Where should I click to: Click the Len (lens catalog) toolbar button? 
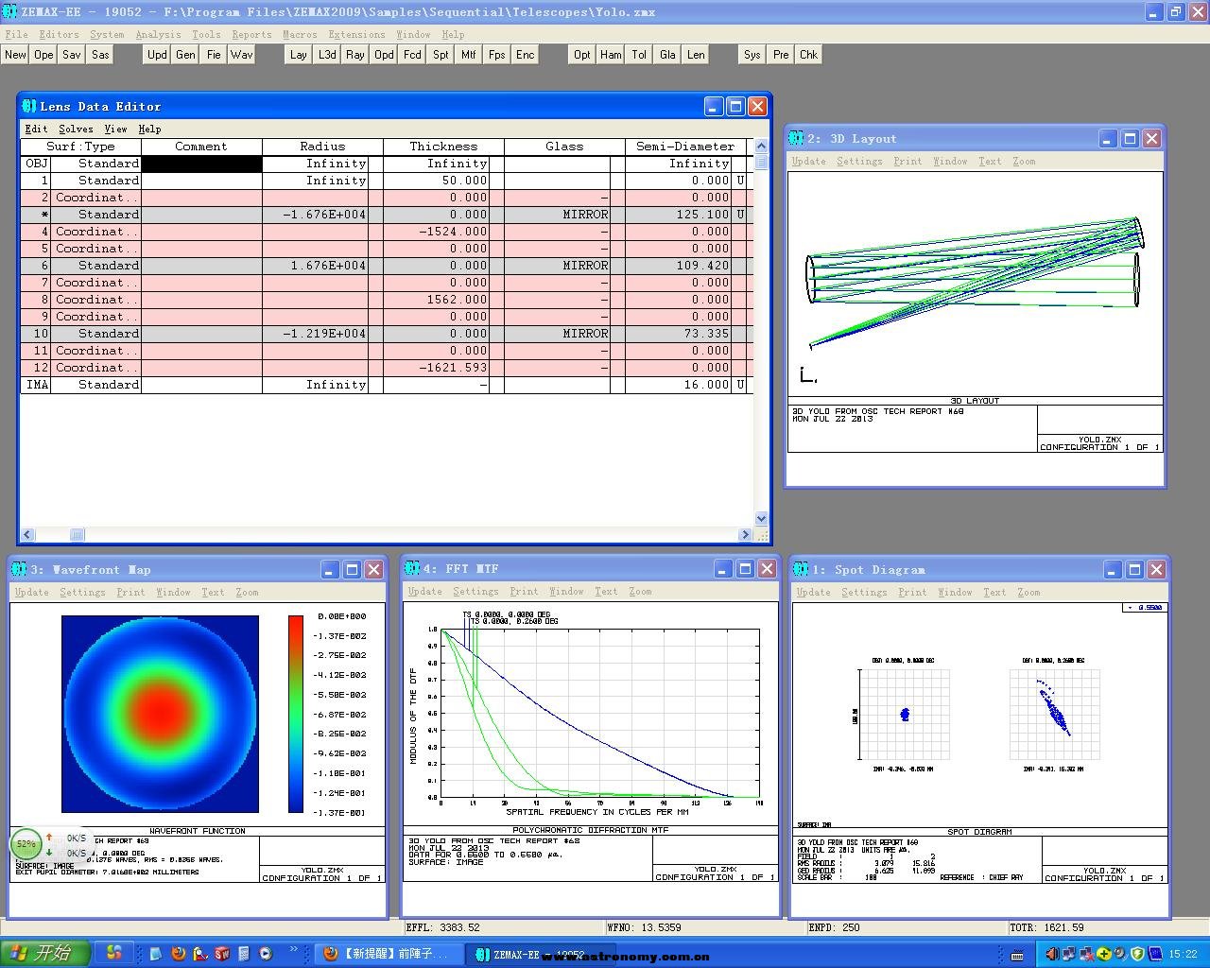click(x=696, y=55)
